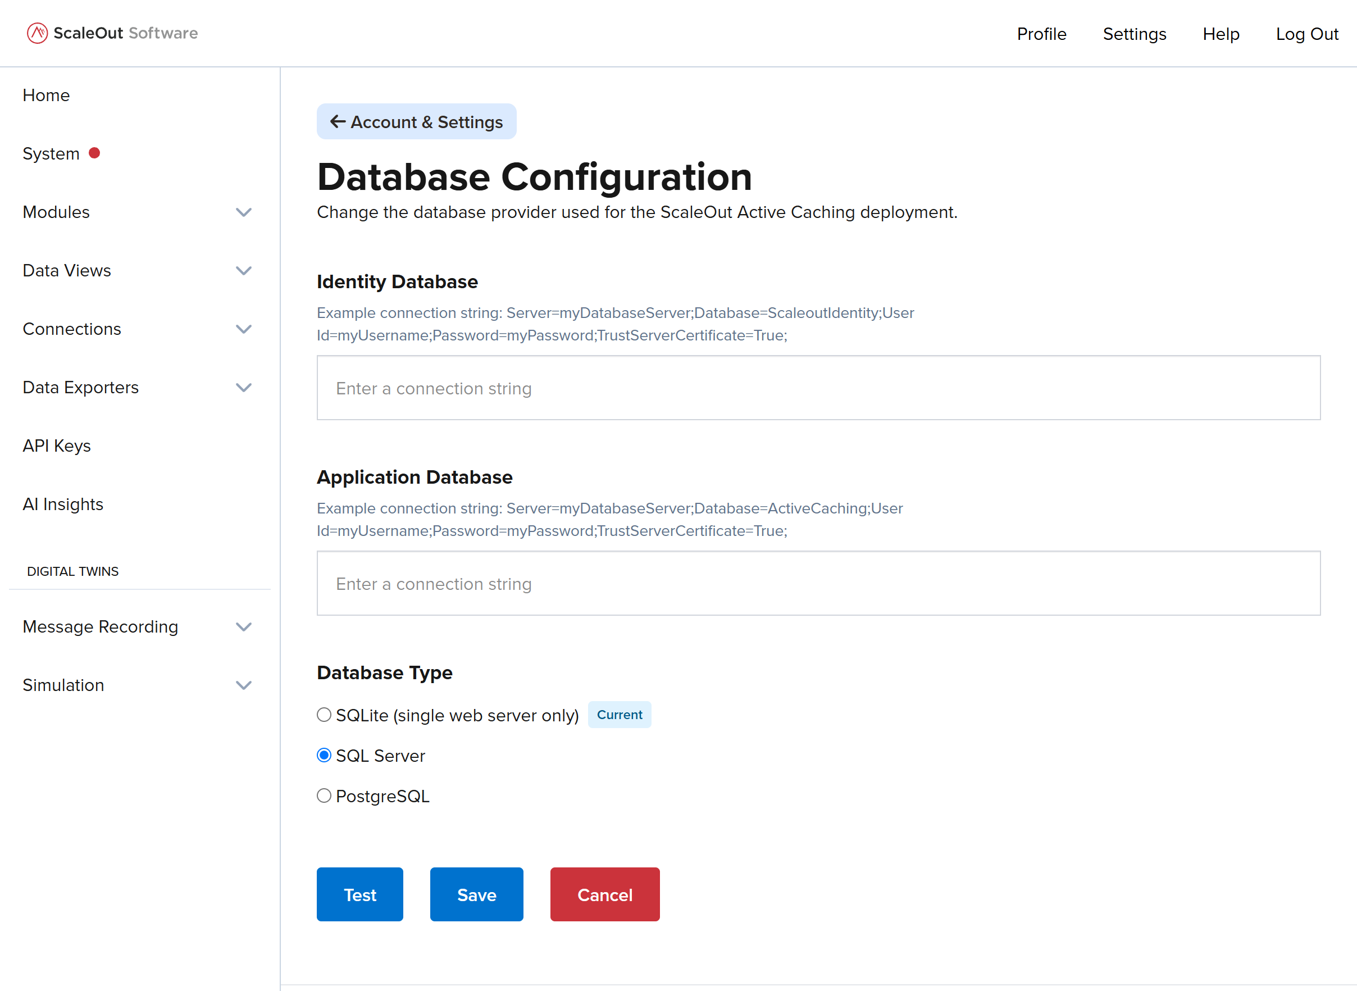This screenshot has width=1357, height=991.
Task: Click Log Out in the header
Action: pyautogui.click(x=1307, y=34)
